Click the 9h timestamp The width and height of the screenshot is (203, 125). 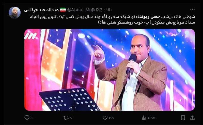tap(109, 10)
